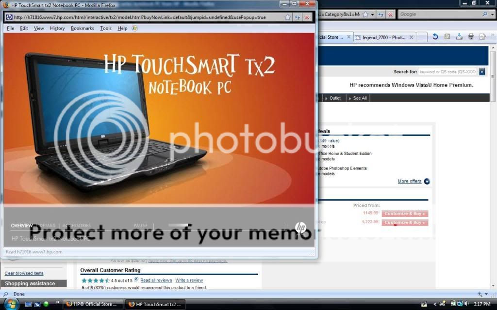This screenshot has width=497, height=310.
Task: Click the page options icon beside the printer
Action: (483, 37)
